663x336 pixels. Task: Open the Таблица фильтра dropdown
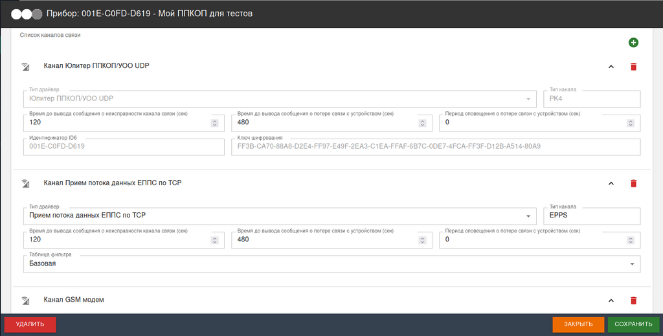pyautogui.click(x=632, y=264)
